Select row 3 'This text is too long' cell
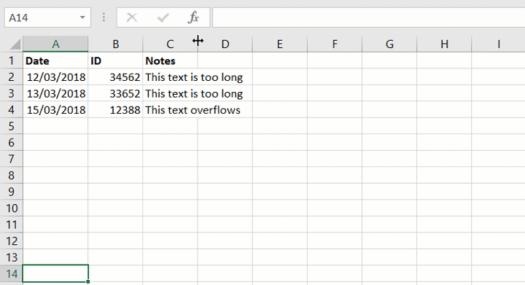The height and width of the screenshot is (285, 525). 170,93
